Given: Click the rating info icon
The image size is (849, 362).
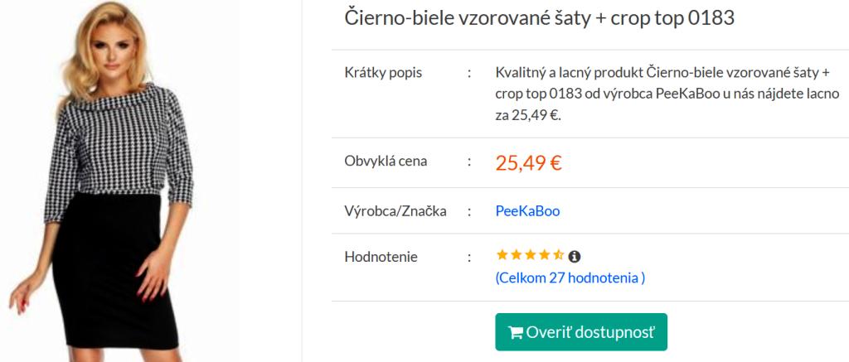Looking at the screenshot, I should pos(575,256).
